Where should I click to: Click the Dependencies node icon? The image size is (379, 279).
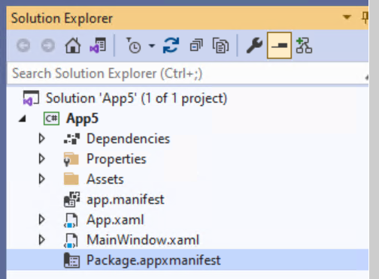coord(71,139)
